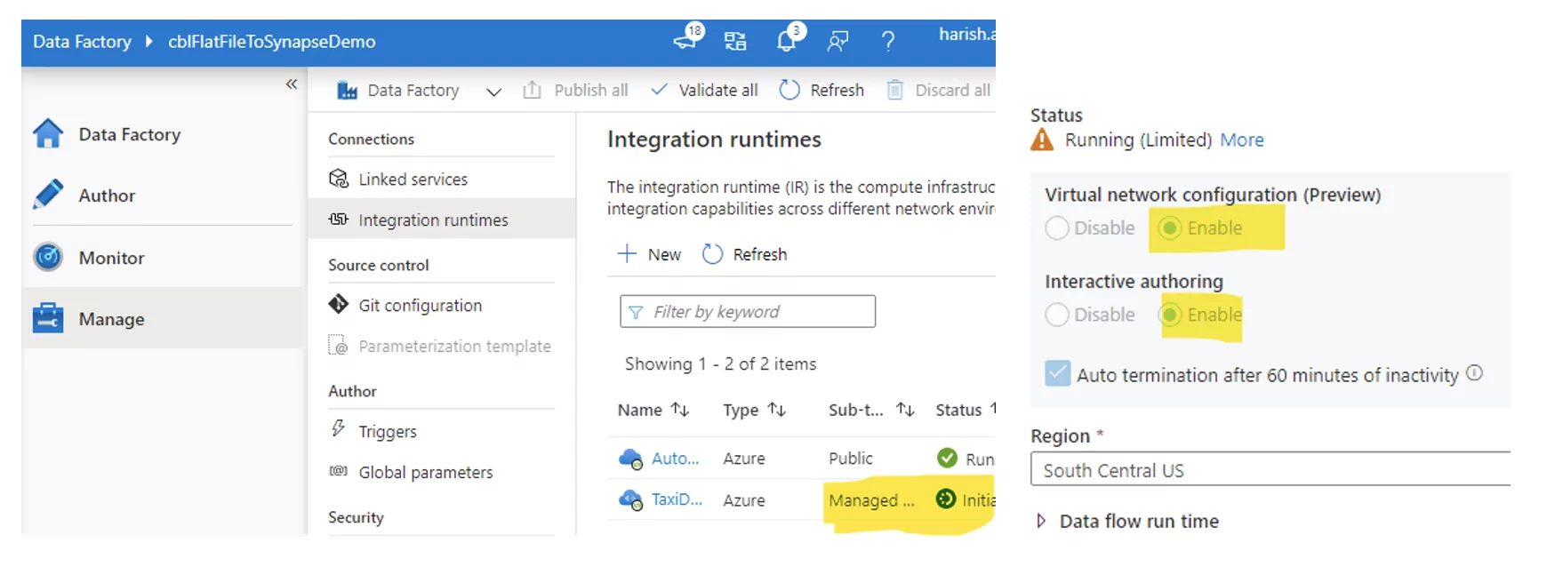This screenshot has height=567, width=1547.
Task: Open the Monitor gauge icon
Action: click(x=48, y=257)
